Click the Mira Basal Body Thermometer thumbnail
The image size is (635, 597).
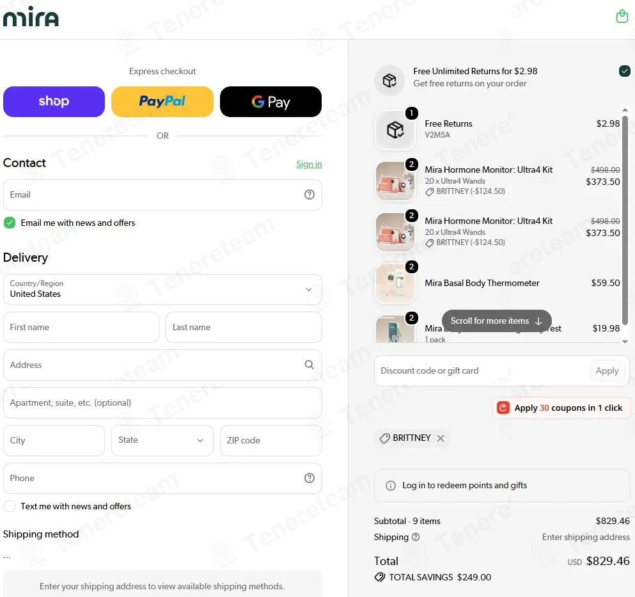(395, 283)
